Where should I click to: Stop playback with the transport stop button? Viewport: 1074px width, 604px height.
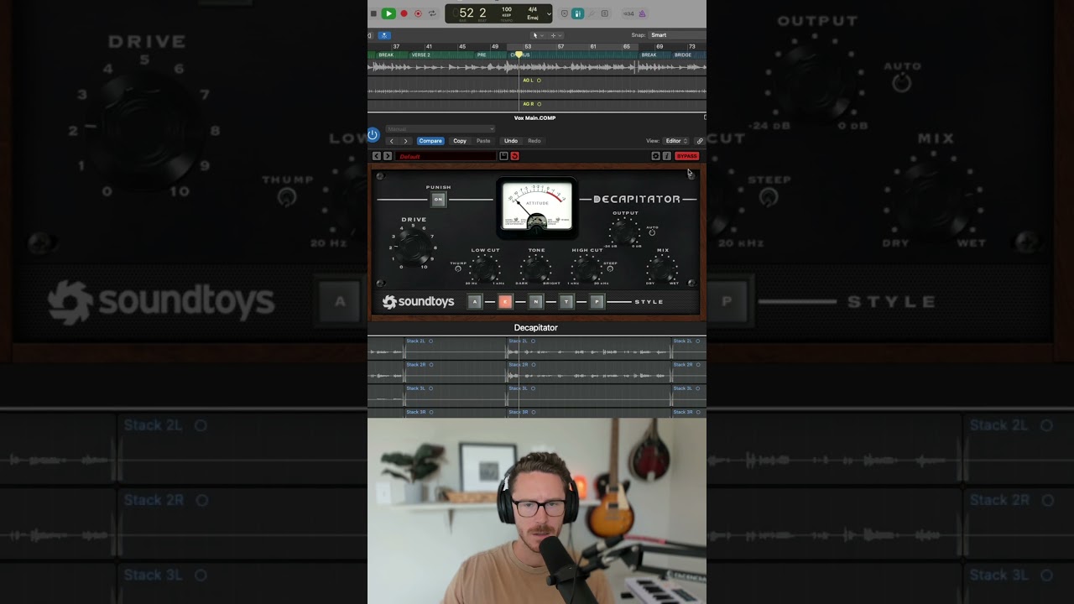(373, 13)
